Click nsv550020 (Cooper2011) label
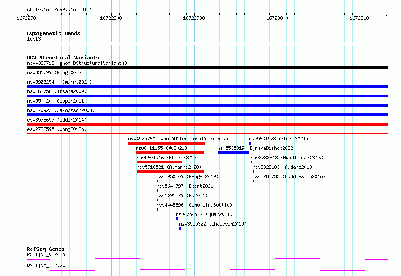The height and width of the screenshot is (276, 401). click(x=57, y=101)
